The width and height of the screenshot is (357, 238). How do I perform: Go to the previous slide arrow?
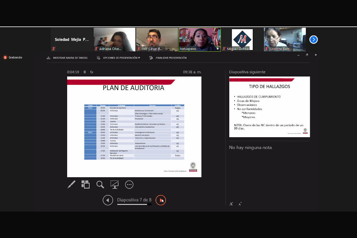108,200
